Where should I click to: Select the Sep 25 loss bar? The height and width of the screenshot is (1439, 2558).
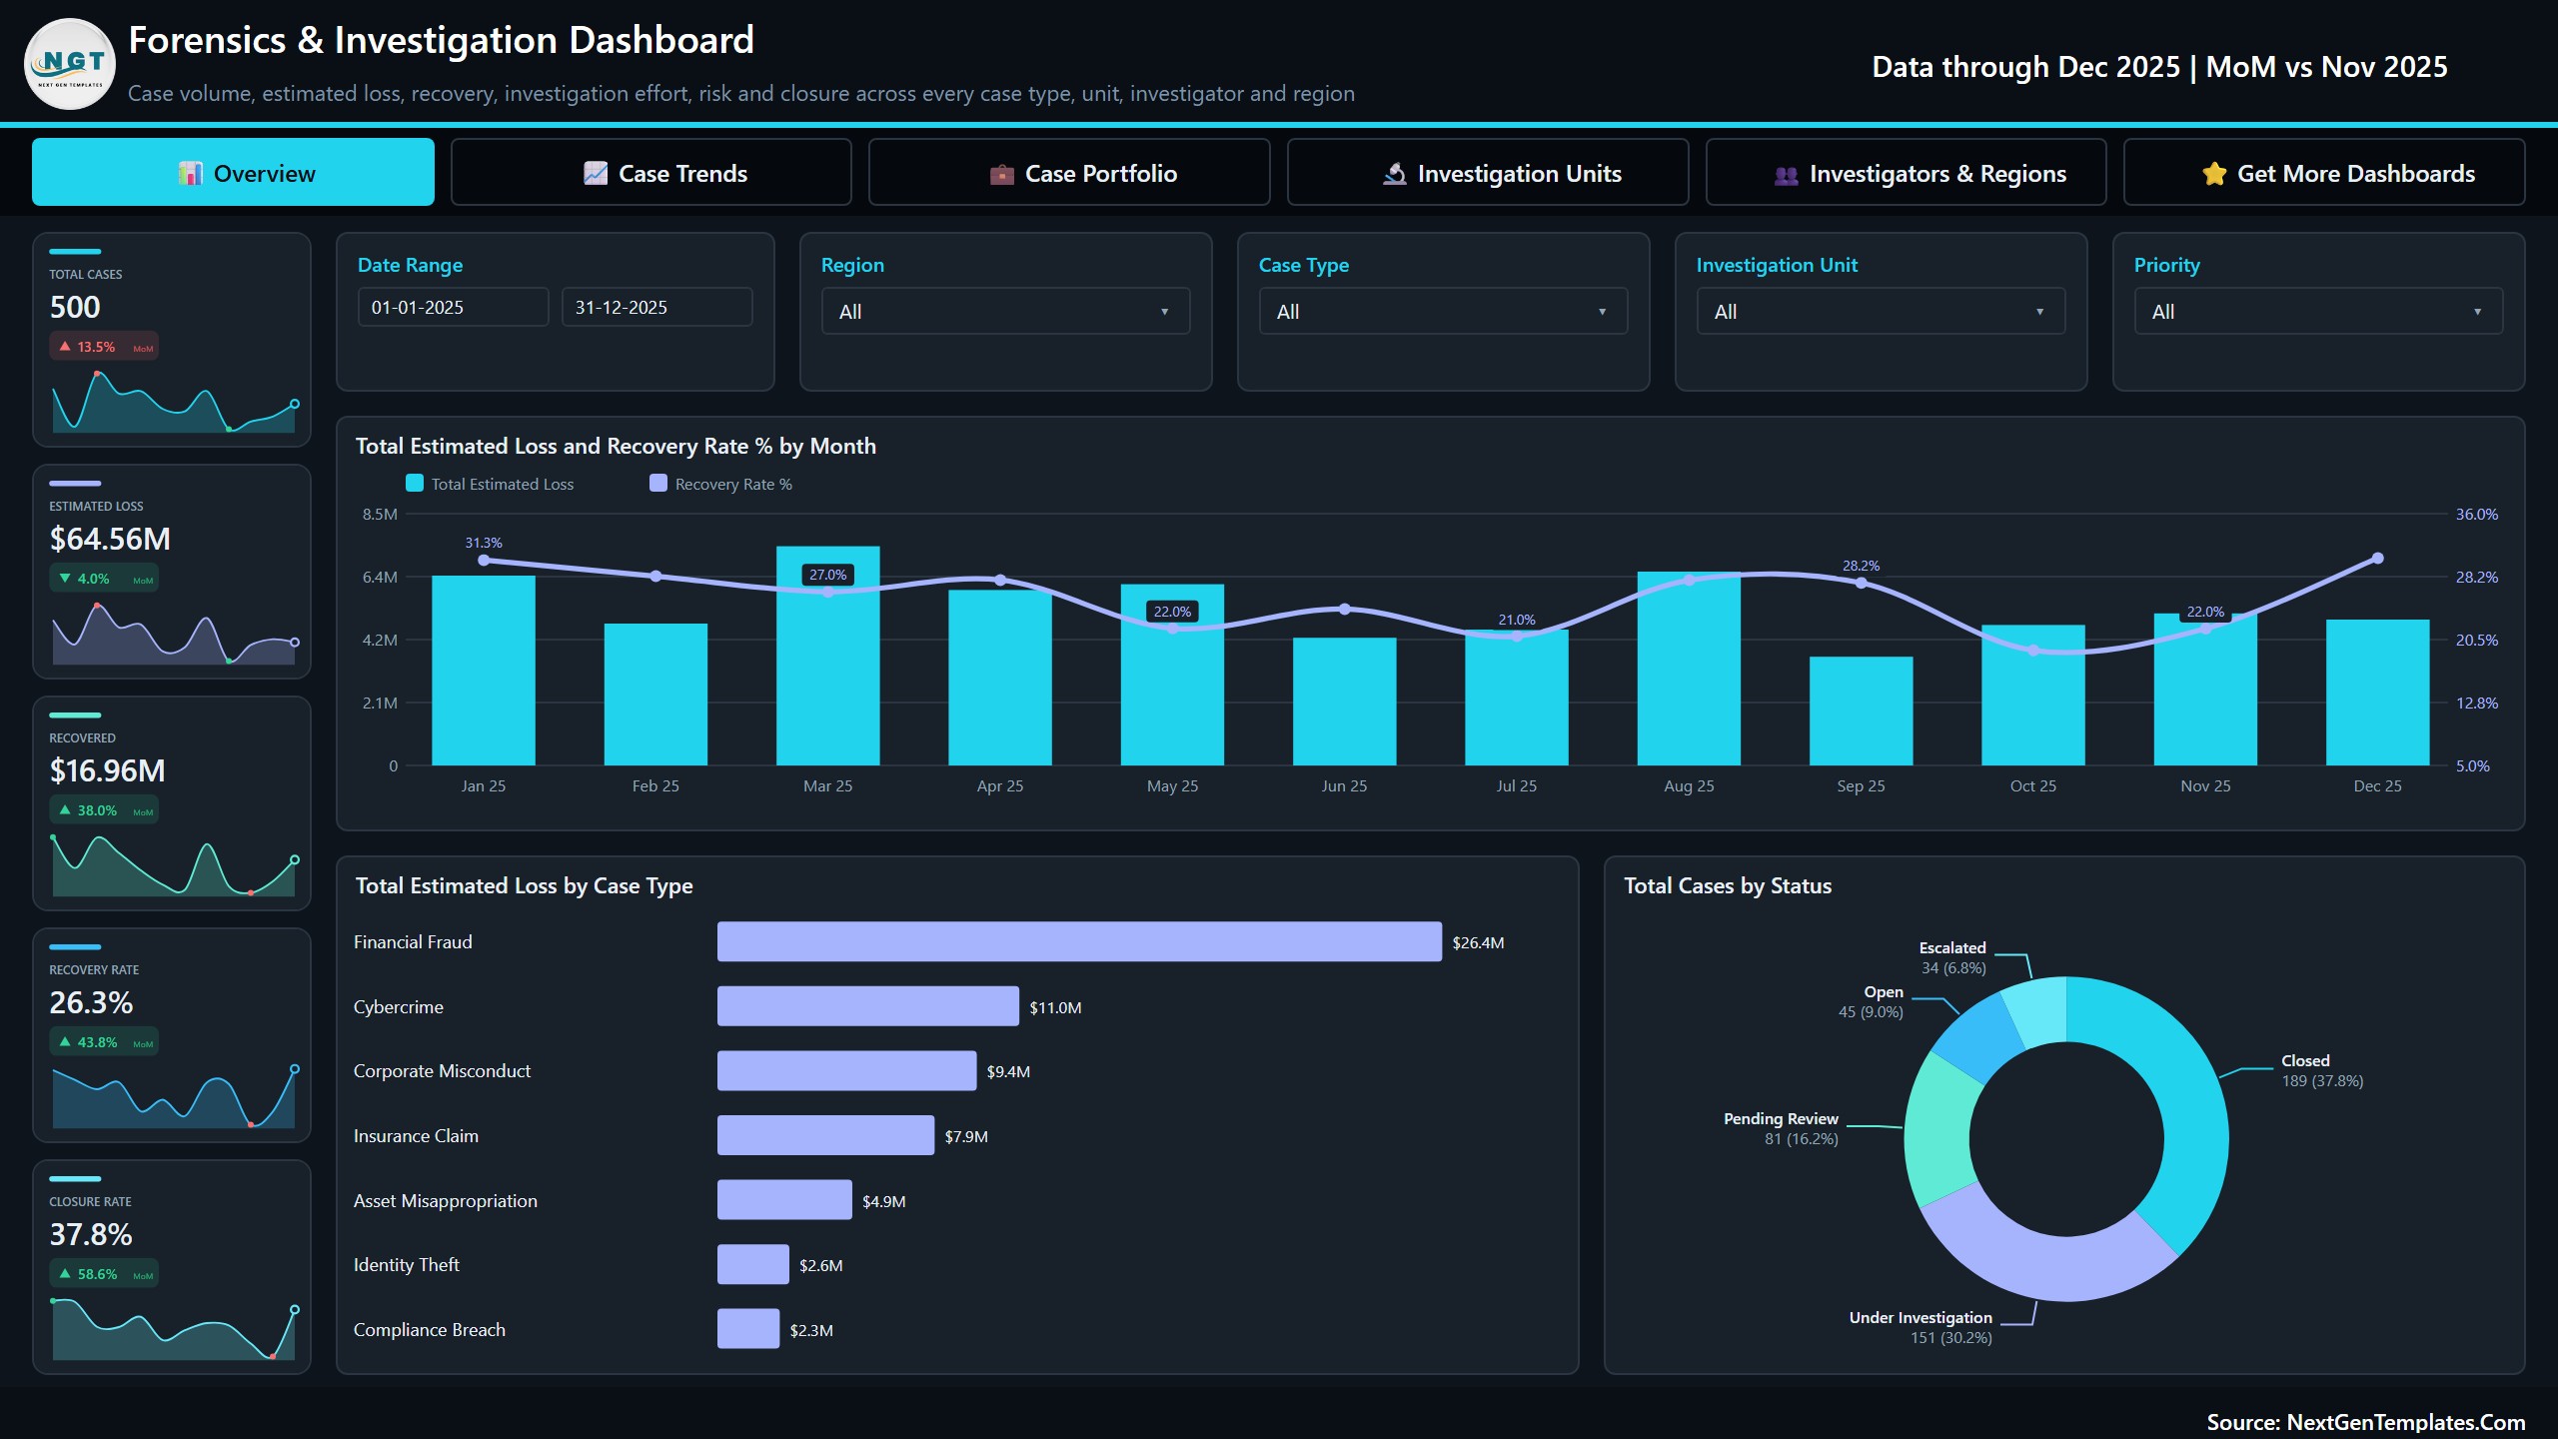tap(1862, 711)
